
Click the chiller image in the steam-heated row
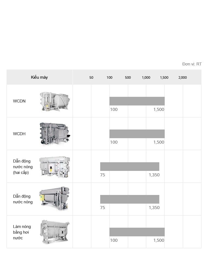54,232
